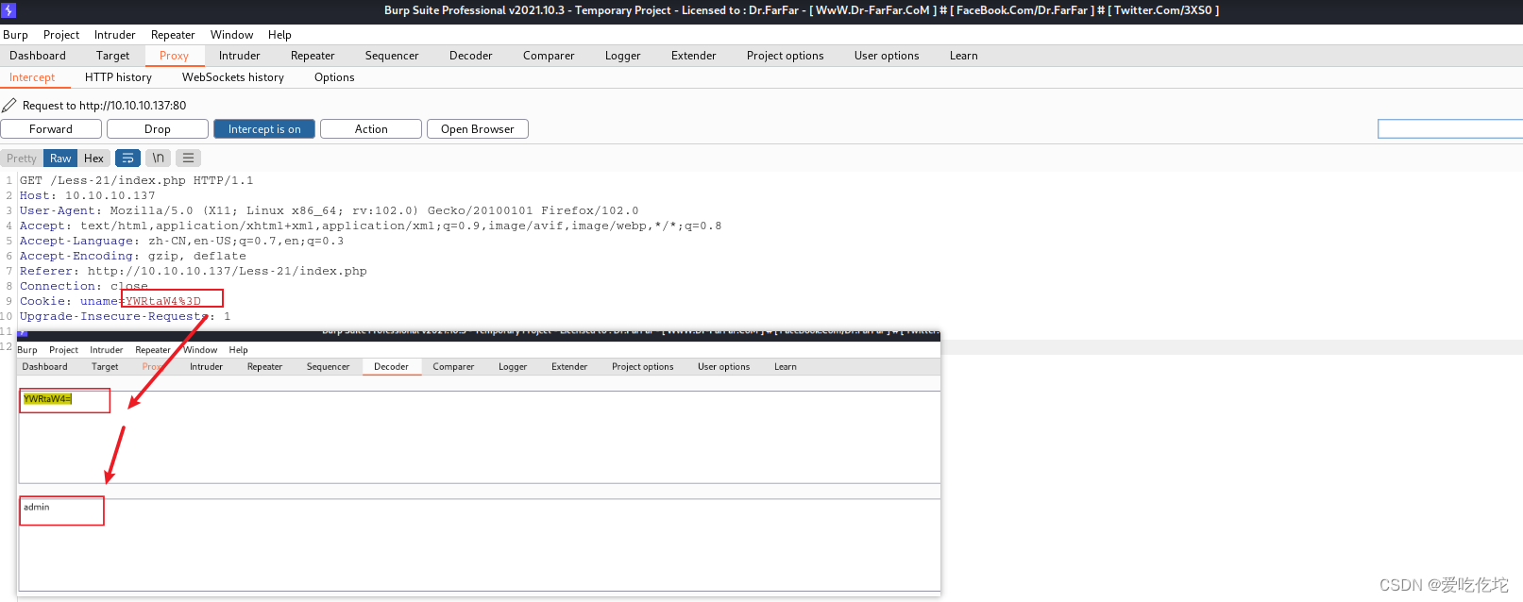Toggle the word wrap icon in the editor toolbar
This screenshot has width=1523, height=602.
[127, 159]
